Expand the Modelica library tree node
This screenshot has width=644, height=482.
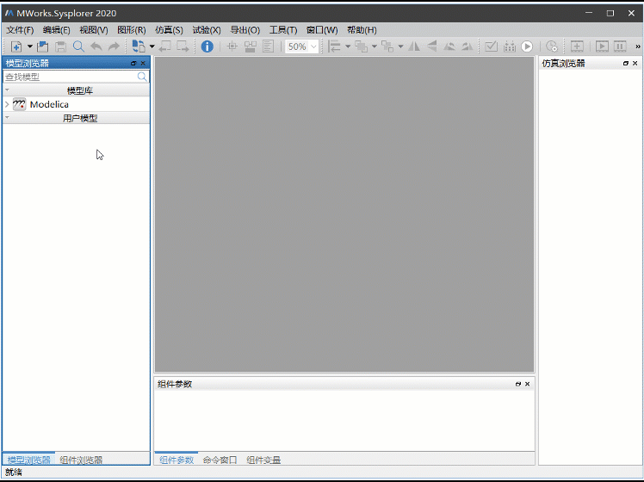(x=7, y=104)
